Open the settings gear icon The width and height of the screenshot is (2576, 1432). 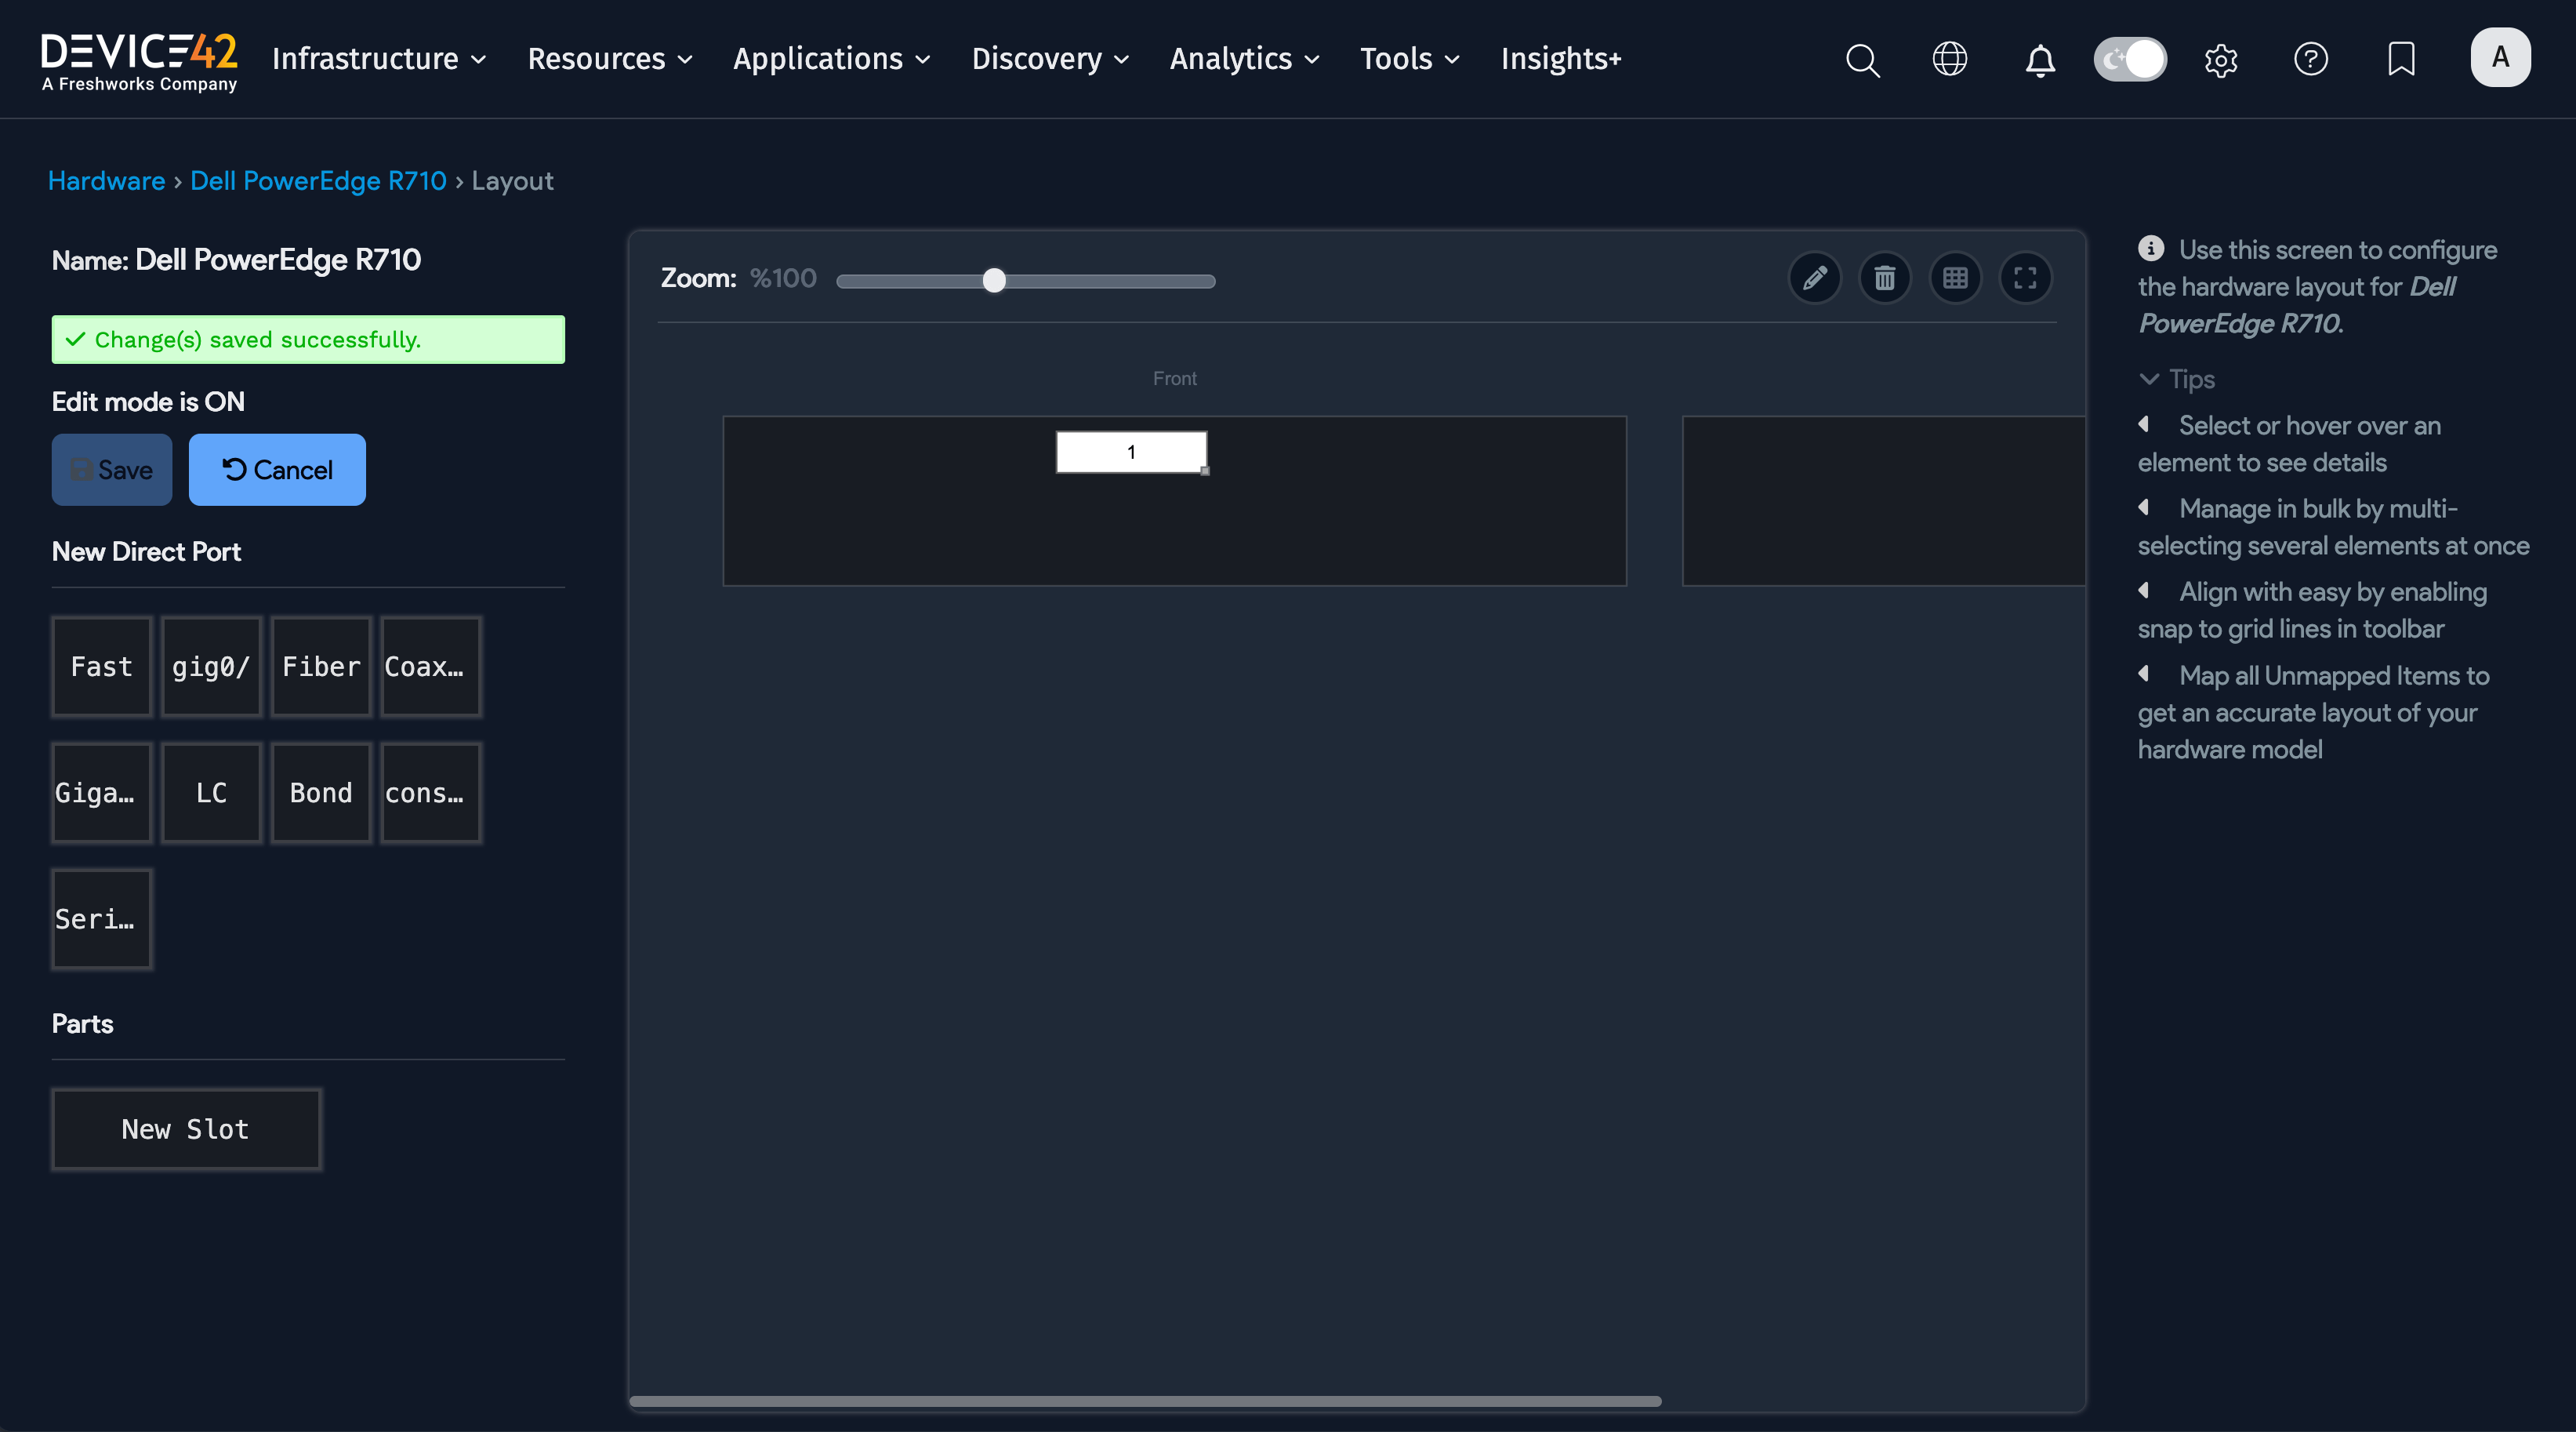[2220, 60]
